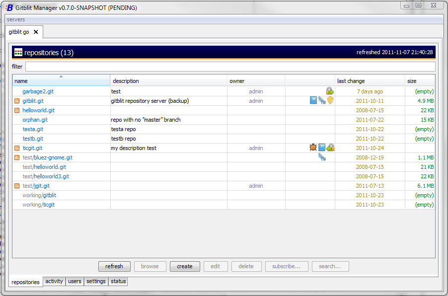Click the edit button

pyautogui.click(x=216, y=266)
